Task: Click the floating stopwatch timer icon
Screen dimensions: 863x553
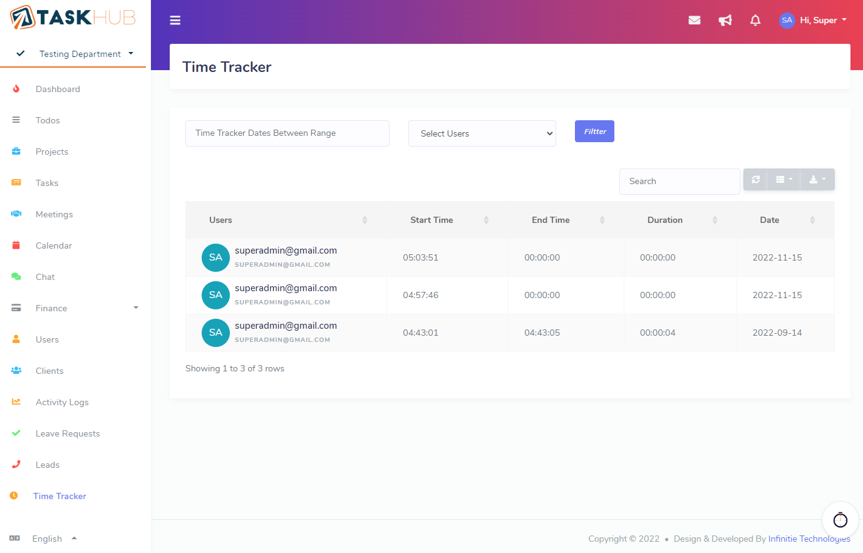Action: (x=840, y=520)
